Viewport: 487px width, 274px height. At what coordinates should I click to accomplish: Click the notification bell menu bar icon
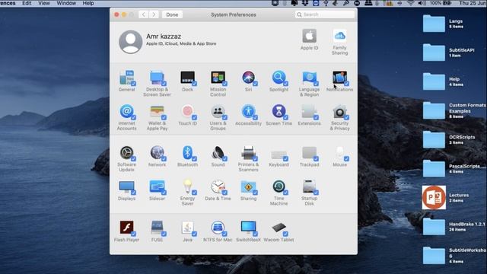pyautogui.click(x=294, y=3)
